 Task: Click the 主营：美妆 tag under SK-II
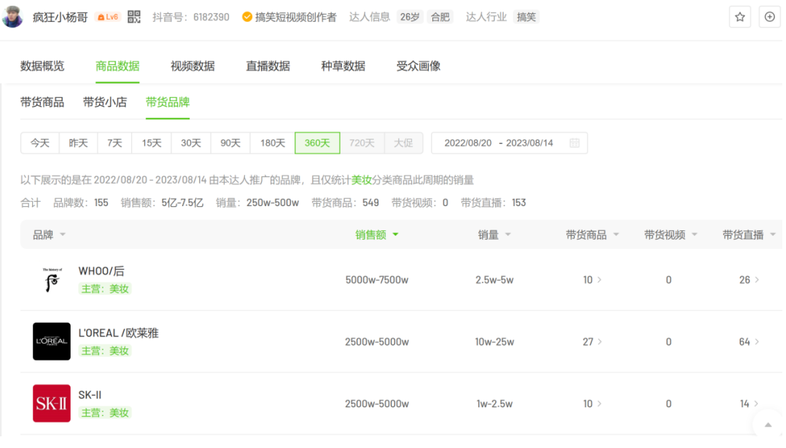(105, 413)
